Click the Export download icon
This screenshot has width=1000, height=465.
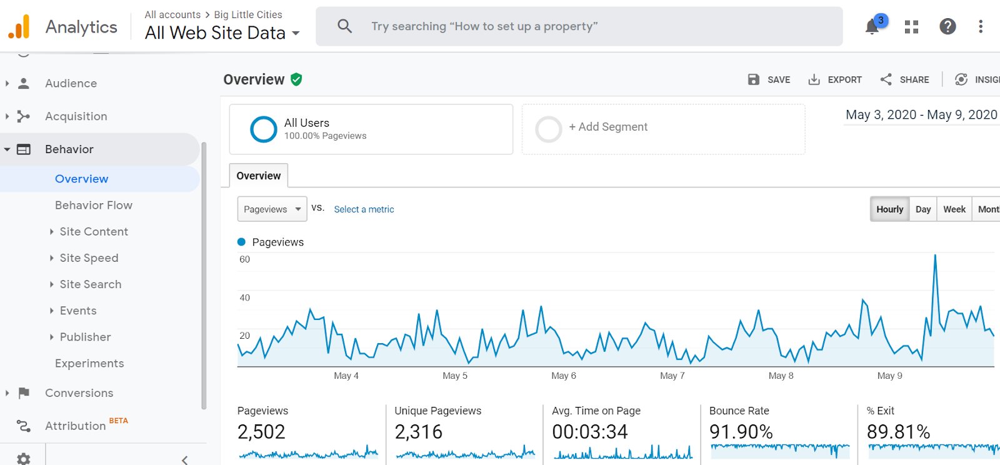pyautogui.click(x=814, y=79)
